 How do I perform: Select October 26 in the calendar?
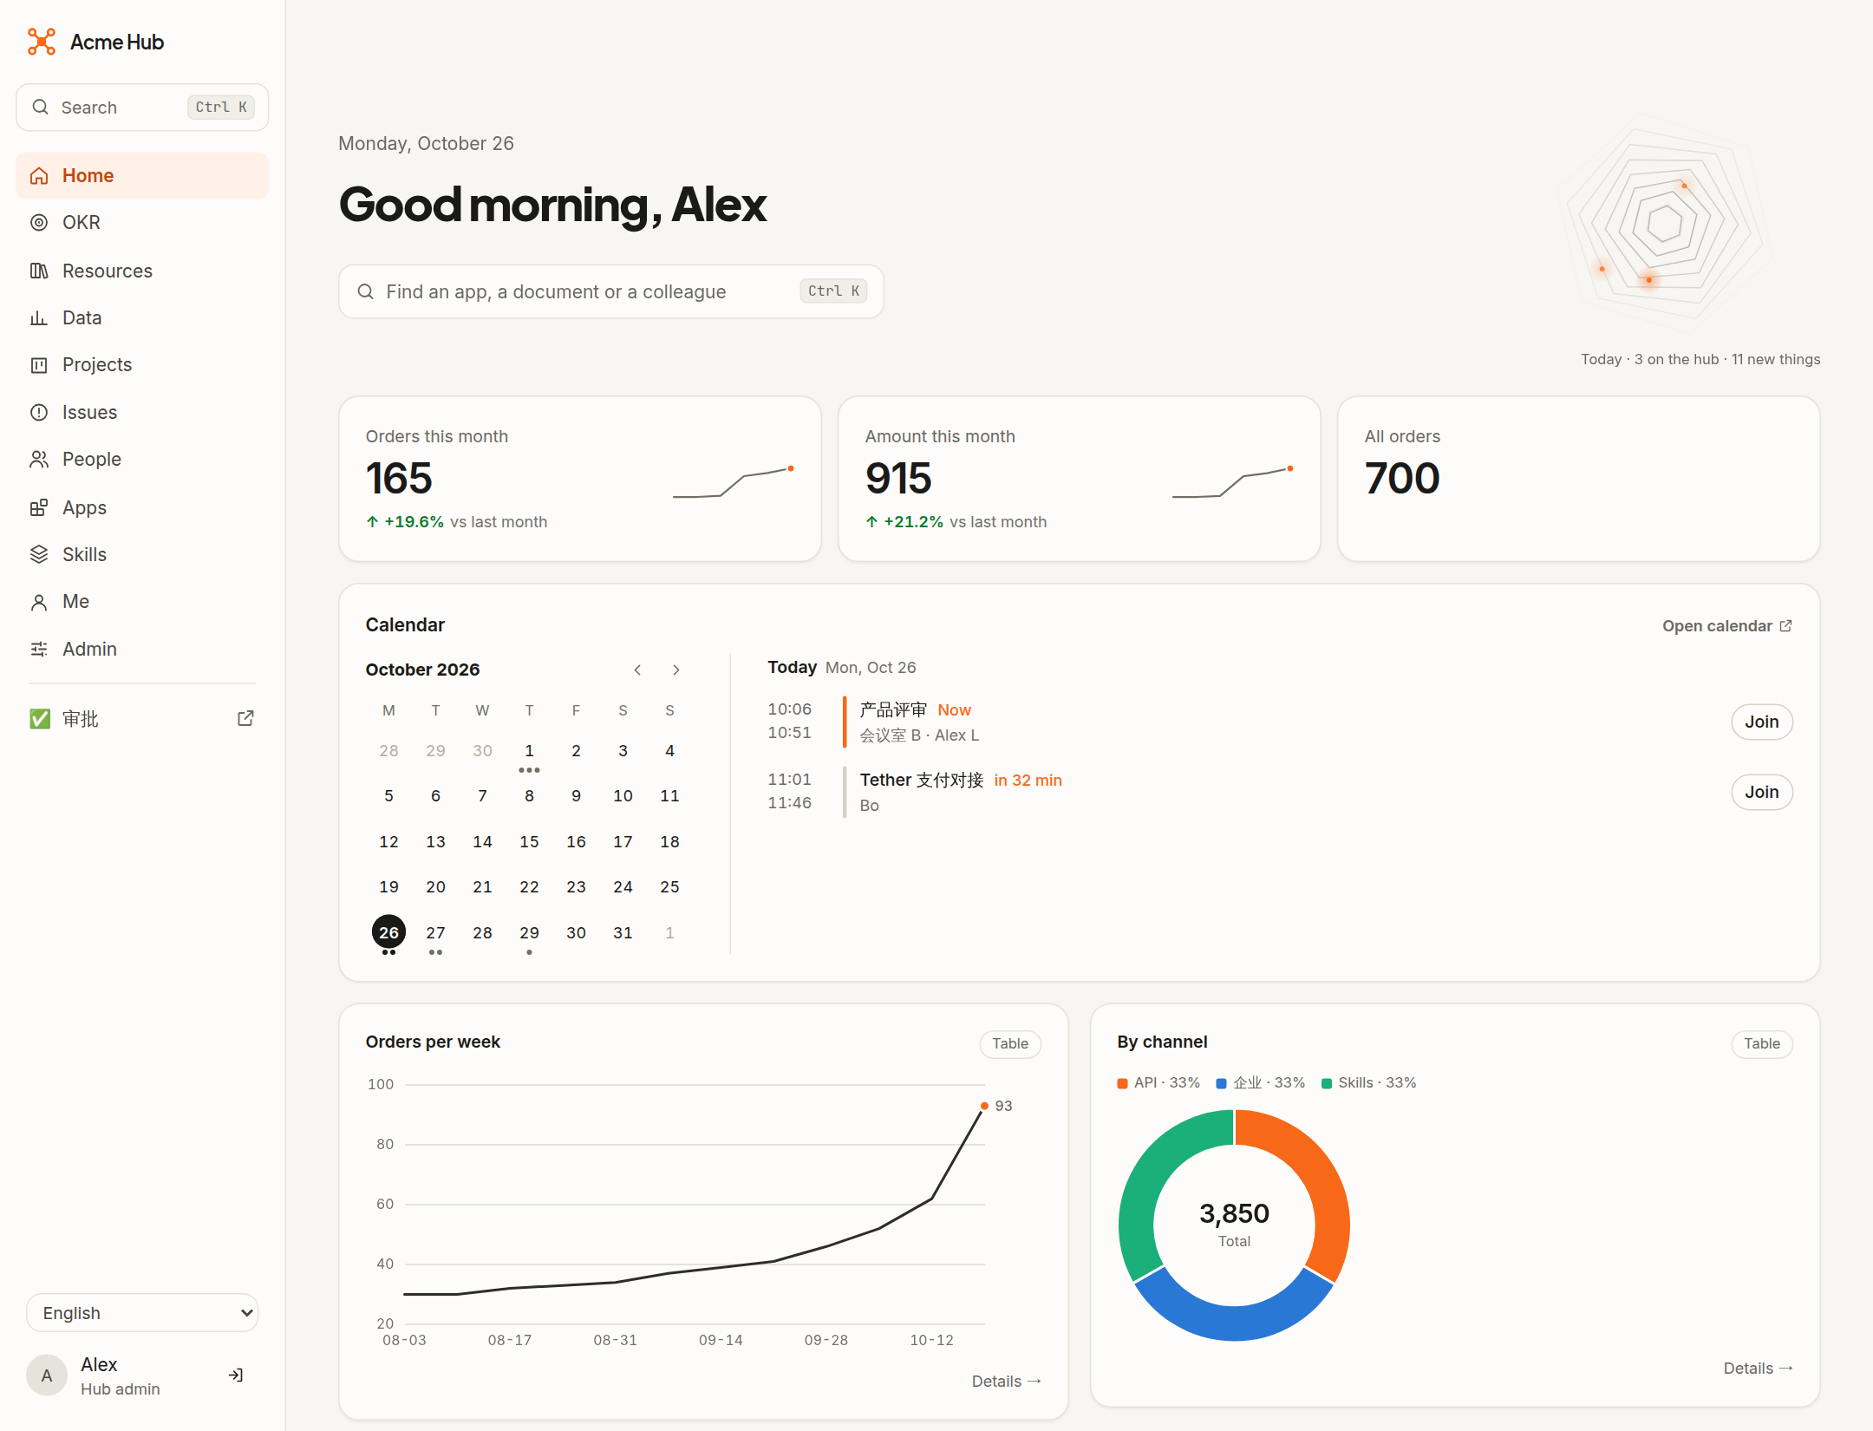(388, 932)
